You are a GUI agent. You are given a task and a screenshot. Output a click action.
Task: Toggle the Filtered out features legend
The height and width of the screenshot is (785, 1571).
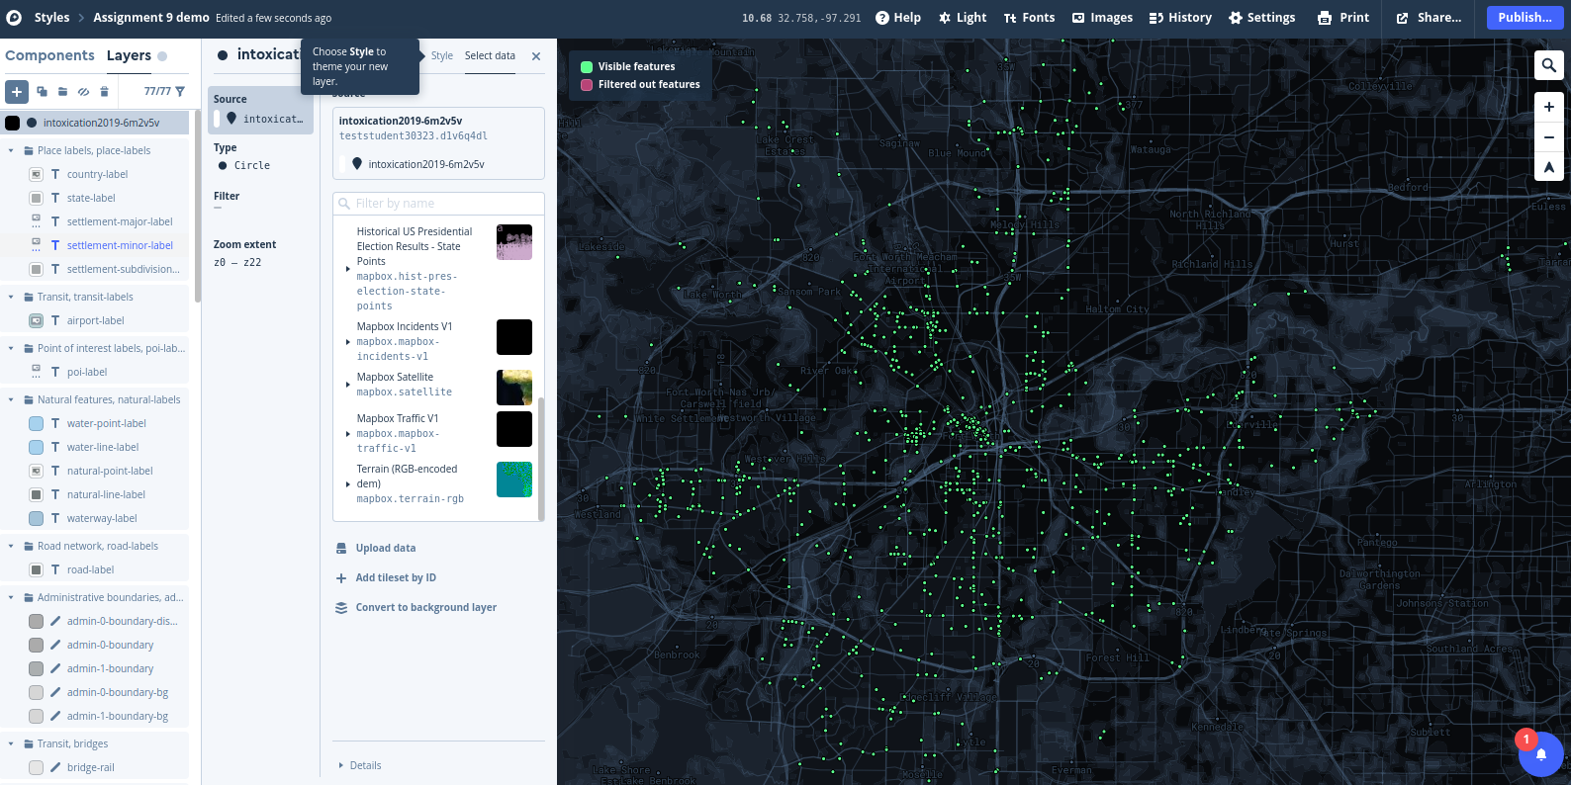point(639,85)
